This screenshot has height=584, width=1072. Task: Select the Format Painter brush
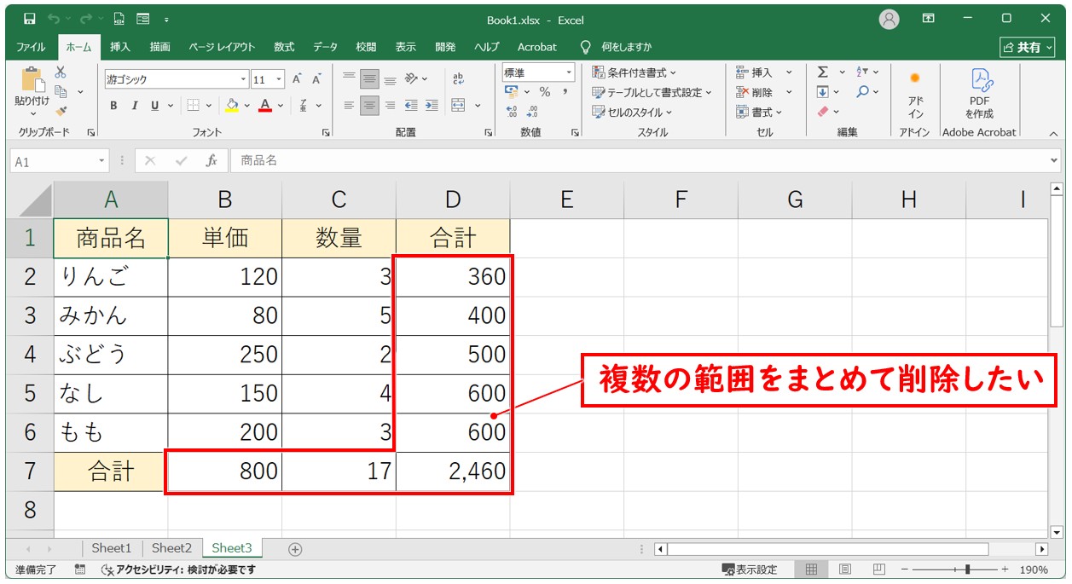click(x=61, y=111)
